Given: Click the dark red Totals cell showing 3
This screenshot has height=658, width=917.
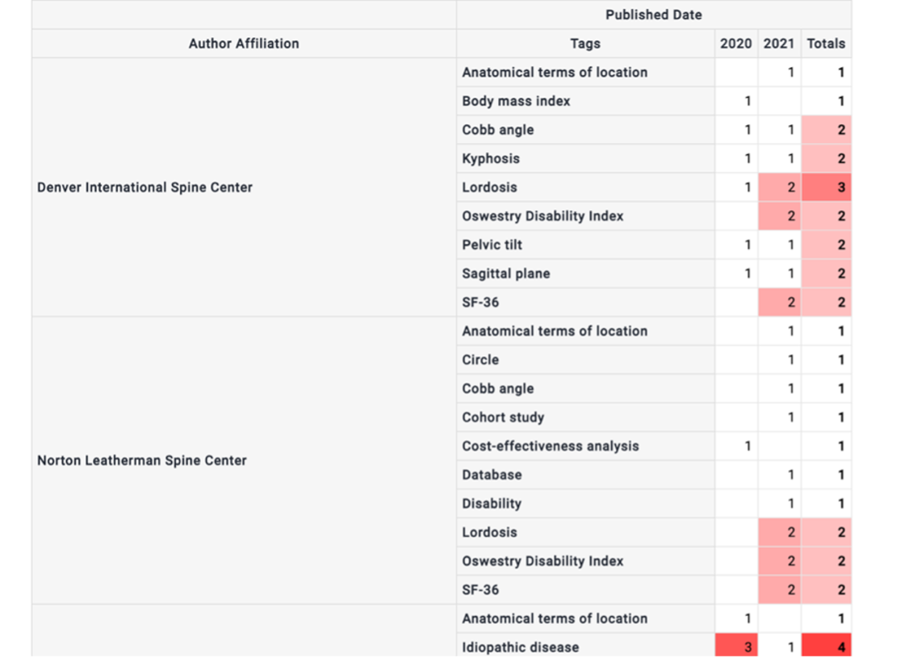Looking at the screenshot, I should coord(826,187).
